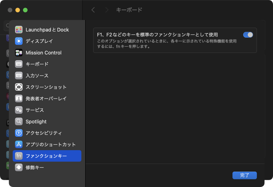Toggle the F1、F2 standard function keys switch
The image size is (273, 187).
tap(248, 35)
